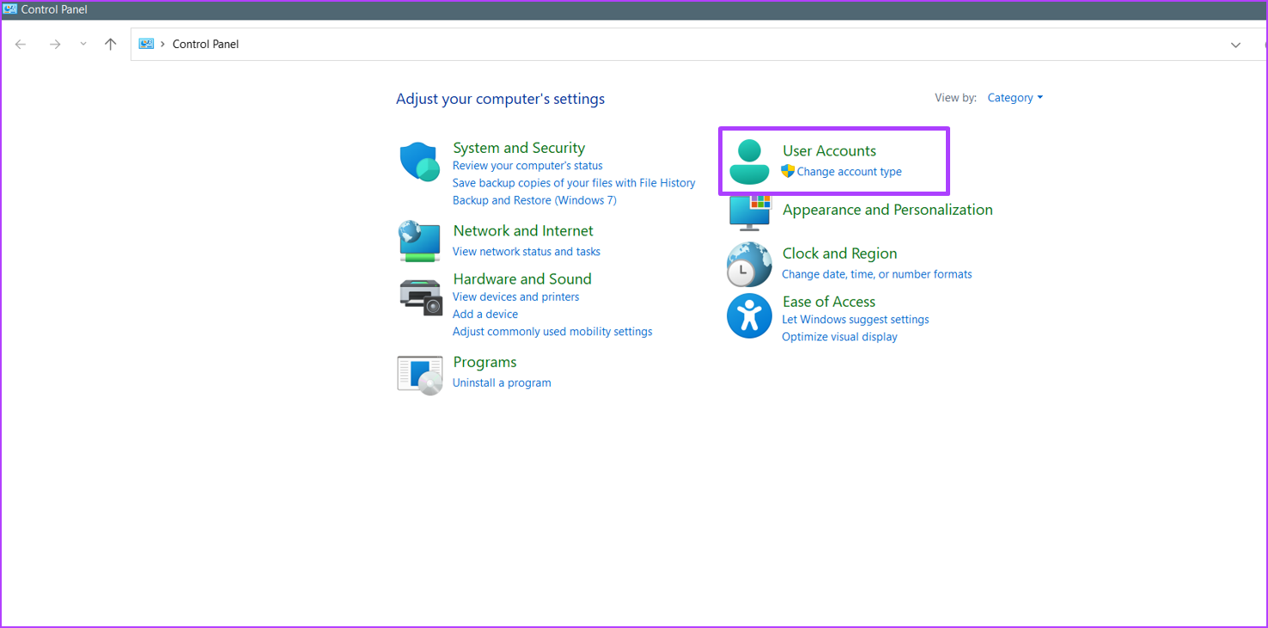Open the Clock and Region globe icon
Viewport: 1268px width, 628px height.
(749, 264)
